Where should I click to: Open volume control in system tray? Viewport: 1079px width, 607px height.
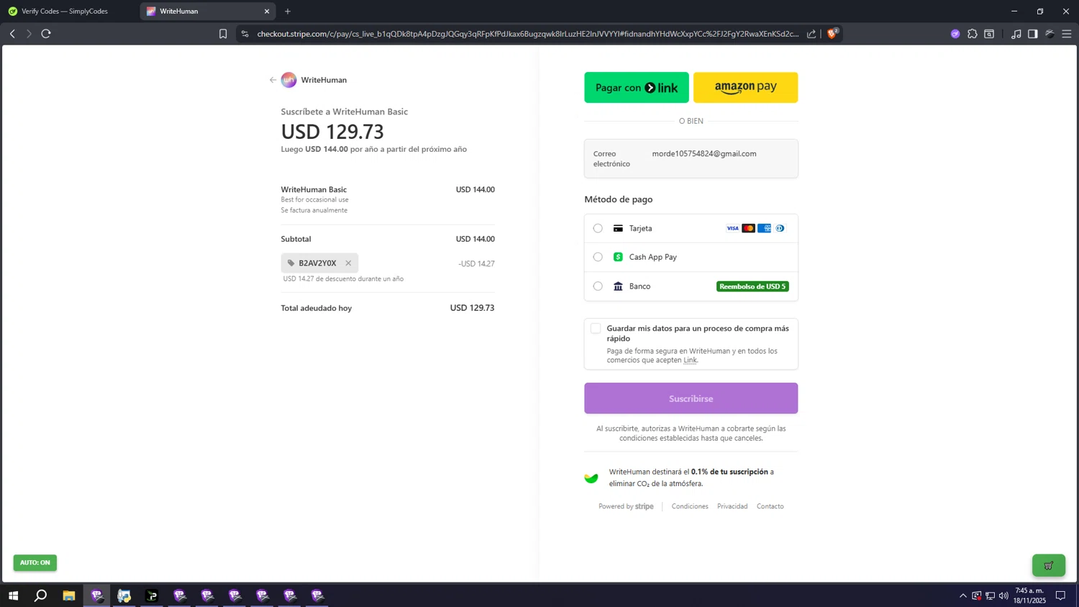click(1003, 595)
